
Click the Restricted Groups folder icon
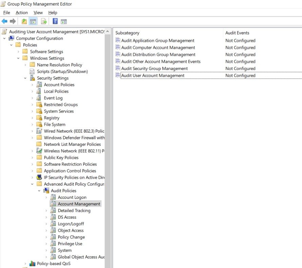[x=39, y=104]
